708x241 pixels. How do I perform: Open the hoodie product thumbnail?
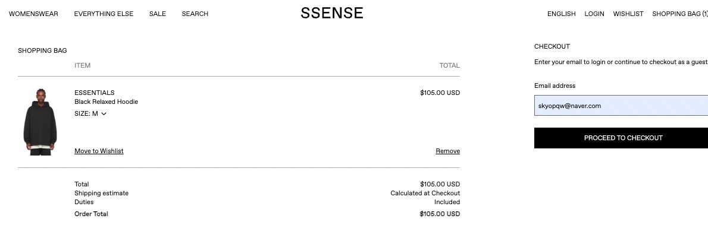click(40, 122)
